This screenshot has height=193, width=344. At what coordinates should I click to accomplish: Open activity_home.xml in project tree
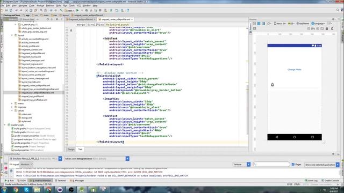pos(30,42)
